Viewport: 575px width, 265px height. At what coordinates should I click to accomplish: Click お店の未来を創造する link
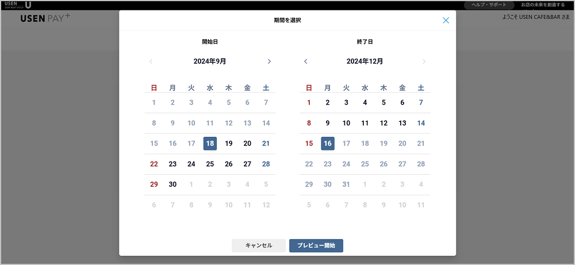543,5
